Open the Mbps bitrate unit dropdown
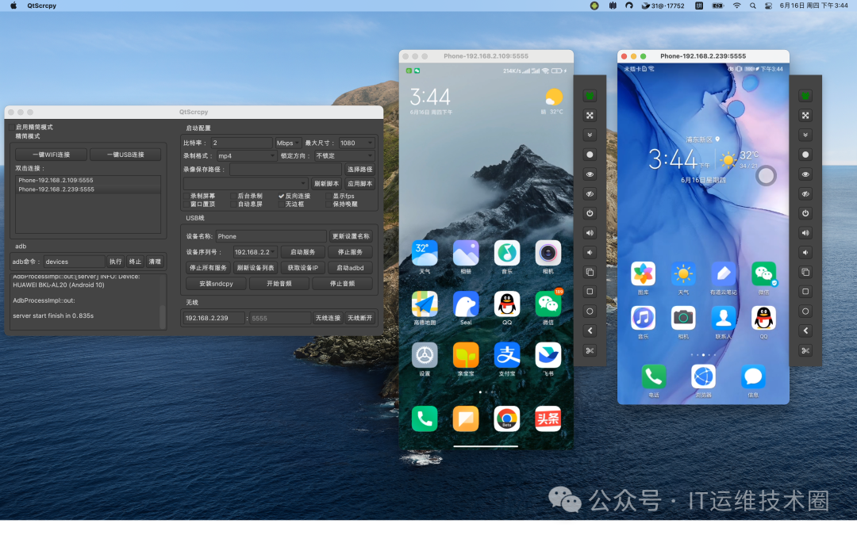Image resolution: width=857 pixels, height=535 pixels. pyautogui.click(x=288, y=143)
